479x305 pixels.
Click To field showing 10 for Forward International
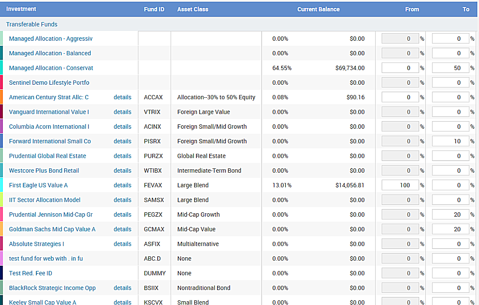(450, 141)
